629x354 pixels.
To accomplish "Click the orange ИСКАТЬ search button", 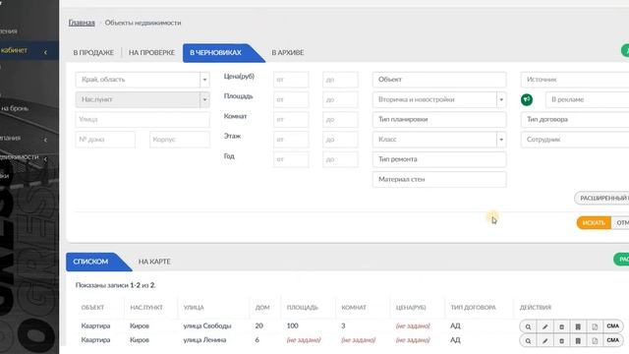I will pyautogui.click(x=594, y=223).
